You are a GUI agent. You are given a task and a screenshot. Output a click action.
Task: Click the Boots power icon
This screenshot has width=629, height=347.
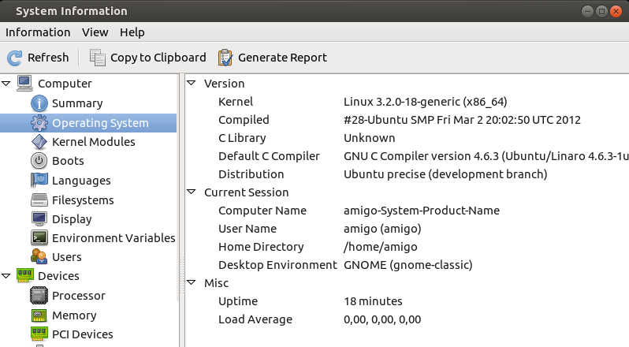(x=39, y=161)
